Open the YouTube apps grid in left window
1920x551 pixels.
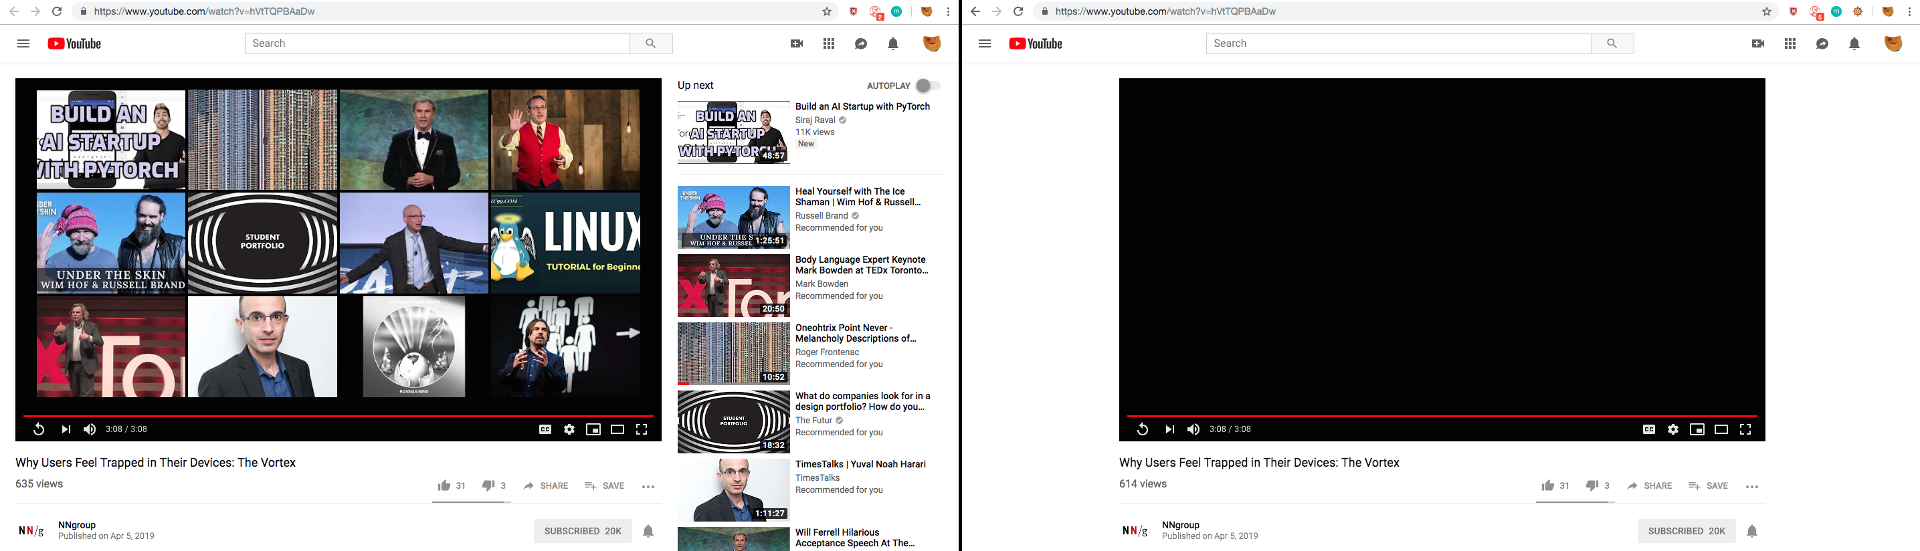click(829, 43)
